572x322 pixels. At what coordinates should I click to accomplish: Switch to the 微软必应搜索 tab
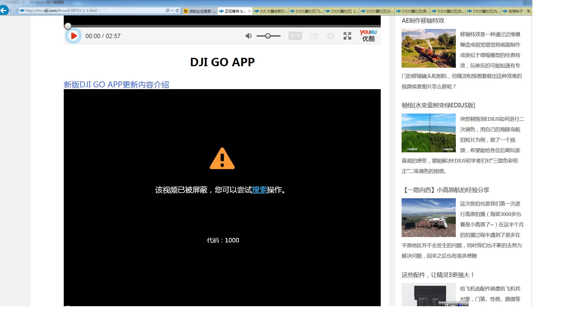[200, 11]
